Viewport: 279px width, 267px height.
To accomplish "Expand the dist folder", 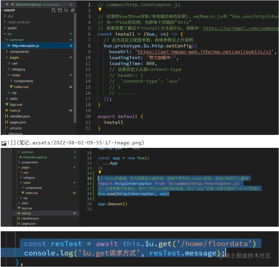I will pyautogui.click(x=5, y=16).
